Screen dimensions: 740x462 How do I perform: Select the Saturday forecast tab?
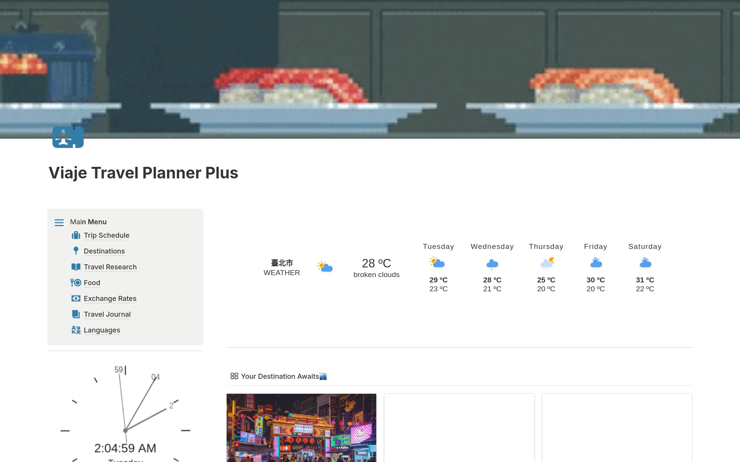click(x=645, y=266)
